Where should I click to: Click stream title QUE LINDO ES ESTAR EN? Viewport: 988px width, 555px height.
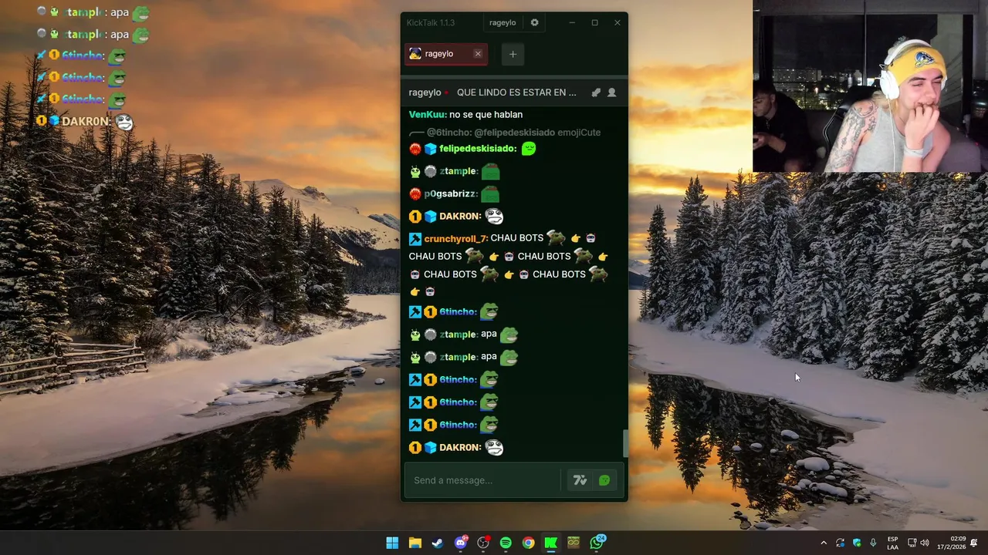click(516, 92)
